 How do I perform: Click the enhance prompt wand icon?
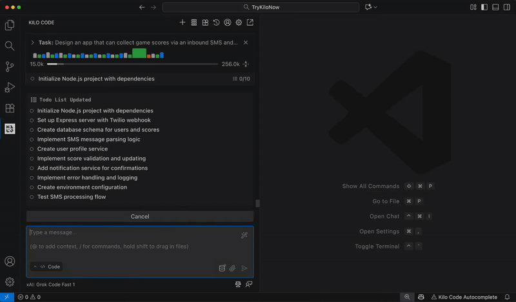[244, 235]
